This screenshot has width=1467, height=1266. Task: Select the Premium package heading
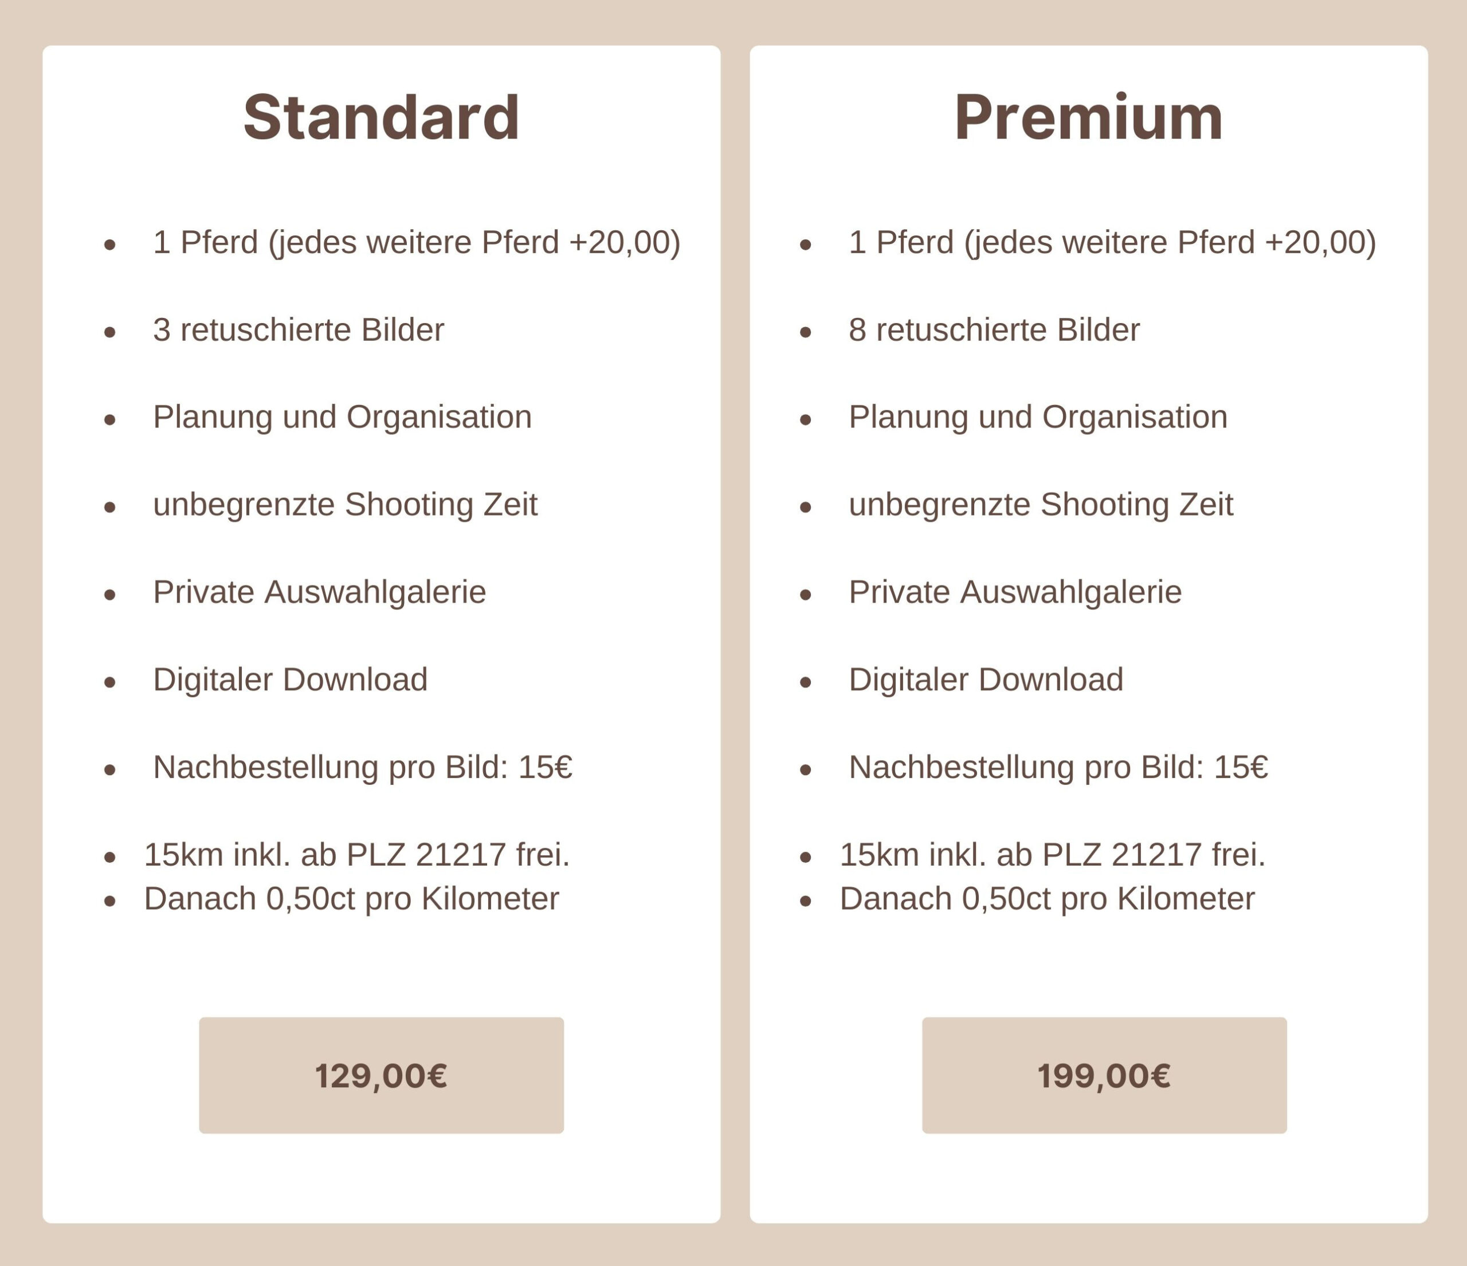click(1088, 117)
